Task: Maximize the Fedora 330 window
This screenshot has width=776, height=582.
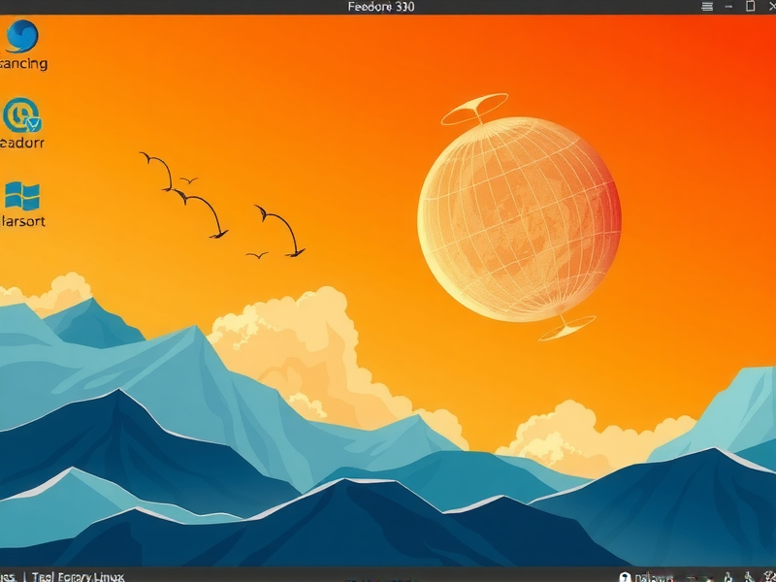Action: (x=749, y=6)
